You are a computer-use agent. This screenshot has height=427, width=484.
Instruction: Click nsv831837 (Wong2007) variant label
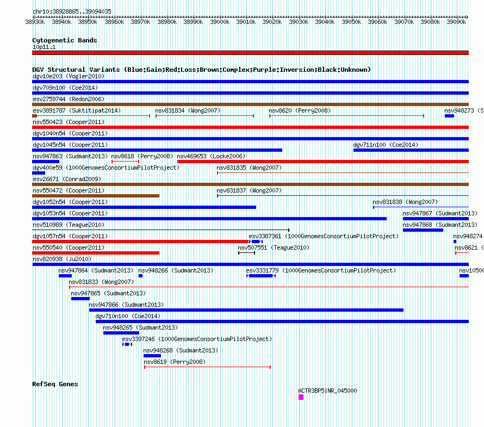[x=249, y=190]
